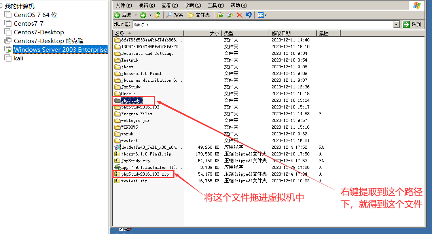
Task: Sort by the 修改日期 column header
Action: (x=293, y=33)
